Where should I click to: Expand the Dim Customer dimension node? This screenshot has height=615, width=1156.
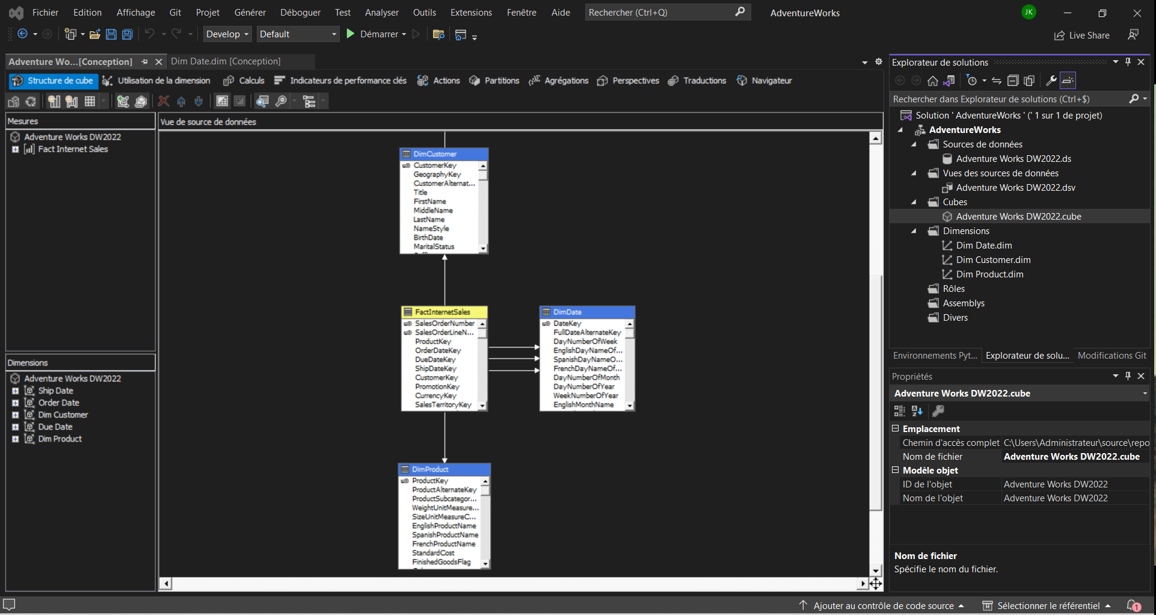coord(16,415)
